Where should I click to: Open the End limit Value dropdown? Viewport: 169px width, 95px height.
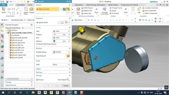coord(61,38)
